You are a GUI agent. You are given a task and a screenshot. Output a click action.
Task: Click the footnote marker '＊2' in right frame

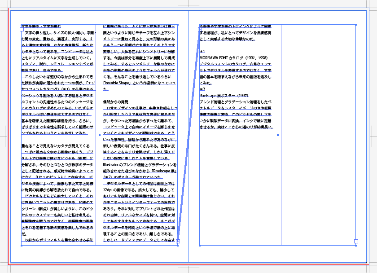202,89
